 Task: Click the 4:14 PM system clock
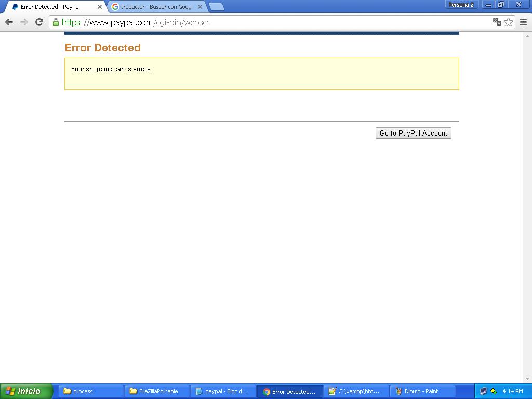512,391
